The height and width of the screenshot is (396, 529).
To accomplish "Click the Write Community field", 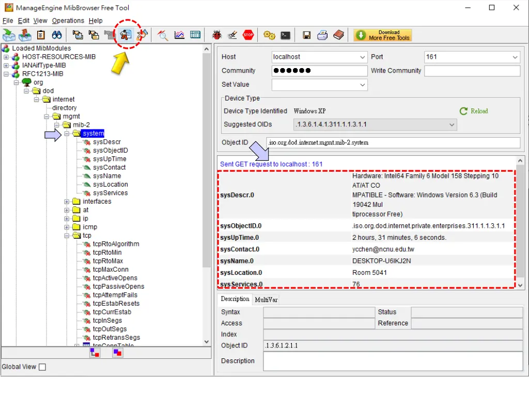I will click(x=472, y=71).
